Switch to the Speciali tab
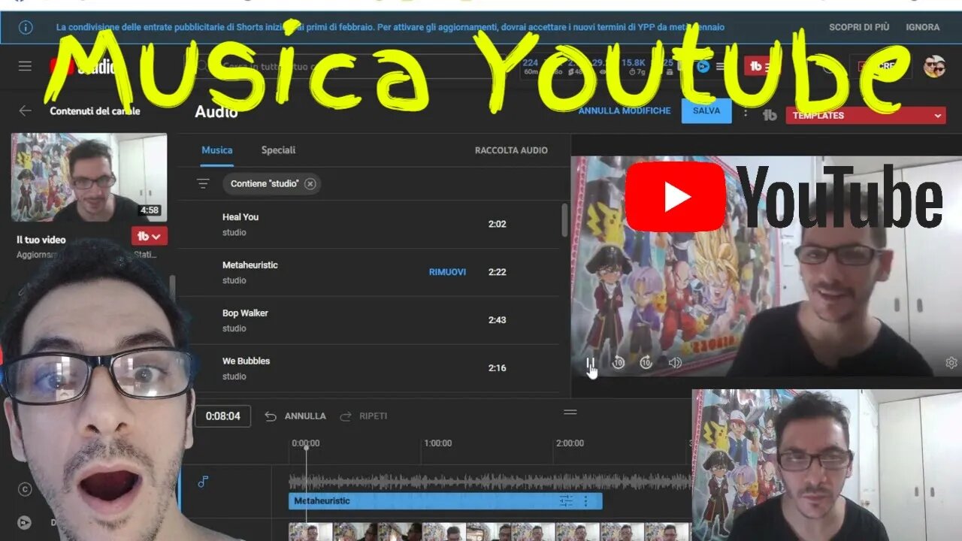The width and height of the screenshot is (962, 541). tap(278, 150)
